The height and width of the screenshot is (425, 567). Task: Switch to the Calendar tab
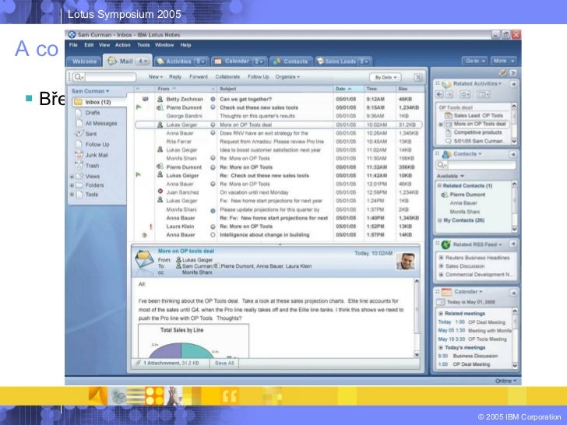(x=240, y=61)
